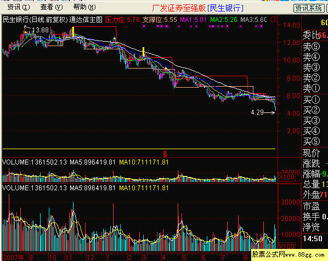Select the 卖② ask row
This screenshot has width=328, height=261.
click(315, 78)
